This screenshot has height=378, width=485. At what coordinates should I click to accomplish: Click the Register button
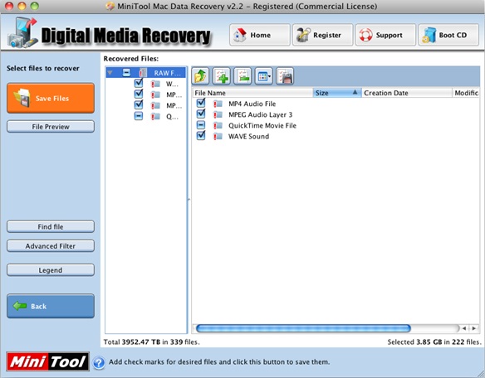click(x=322, y=35)
